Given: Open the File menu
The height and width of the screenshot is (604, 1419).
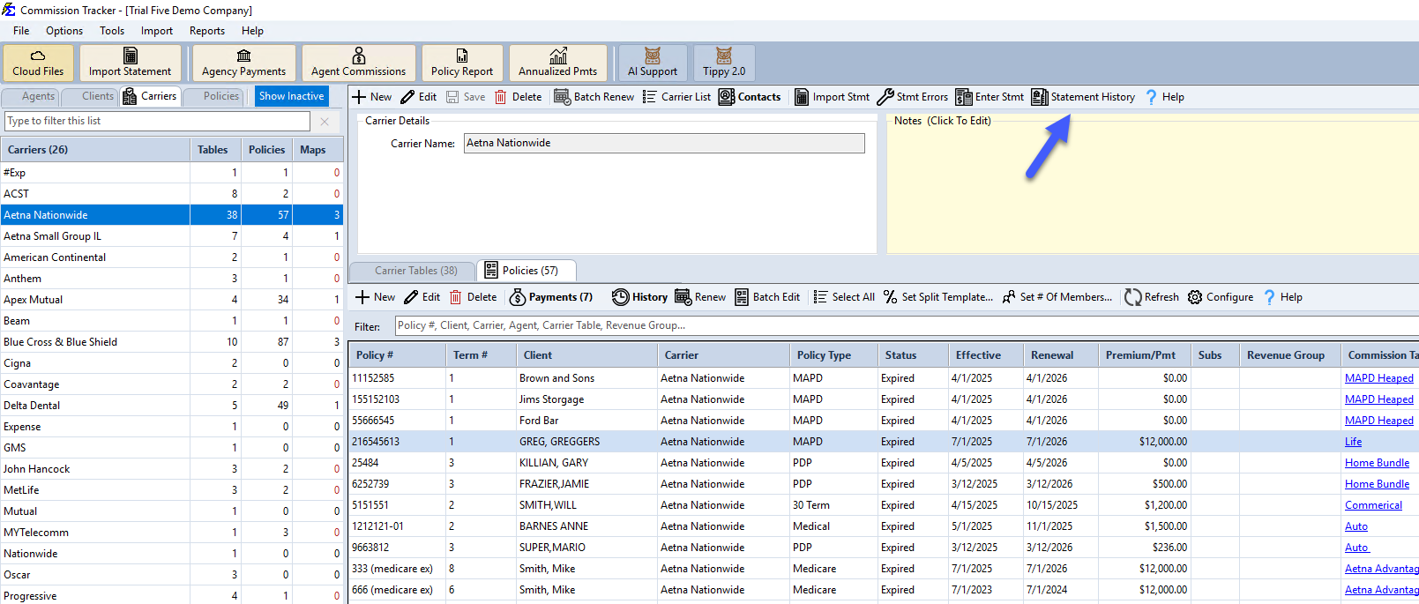Looking at the screenshot, I should [21, 31].
